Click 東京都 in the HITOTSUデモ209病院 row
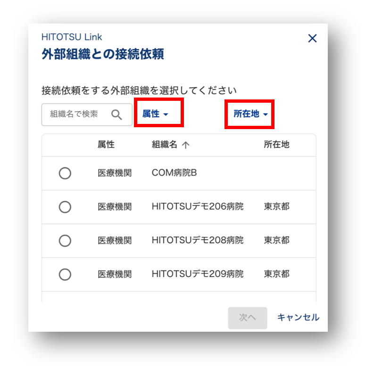Image resolution: width=374 pixels, height=376 pixels. [x=276, y=274]
